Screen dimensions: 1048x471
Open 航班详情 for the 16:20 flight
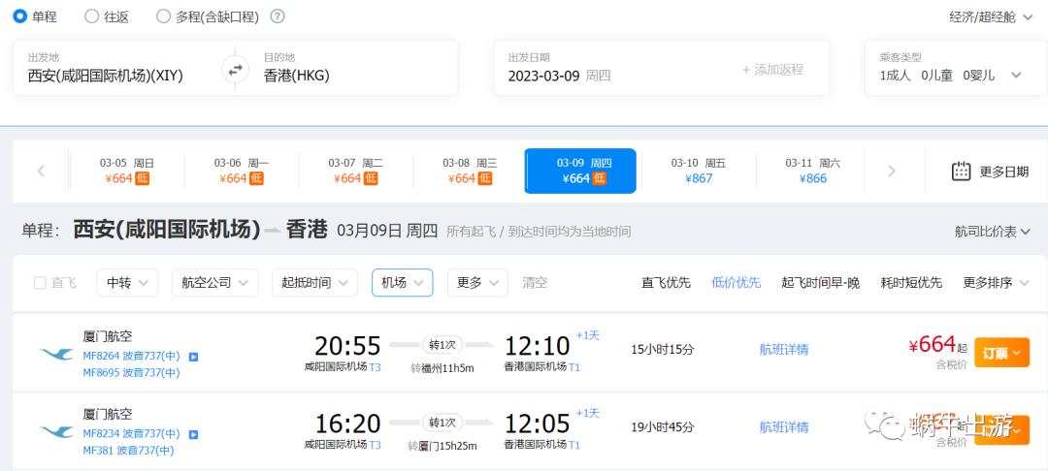click(783, 427)
